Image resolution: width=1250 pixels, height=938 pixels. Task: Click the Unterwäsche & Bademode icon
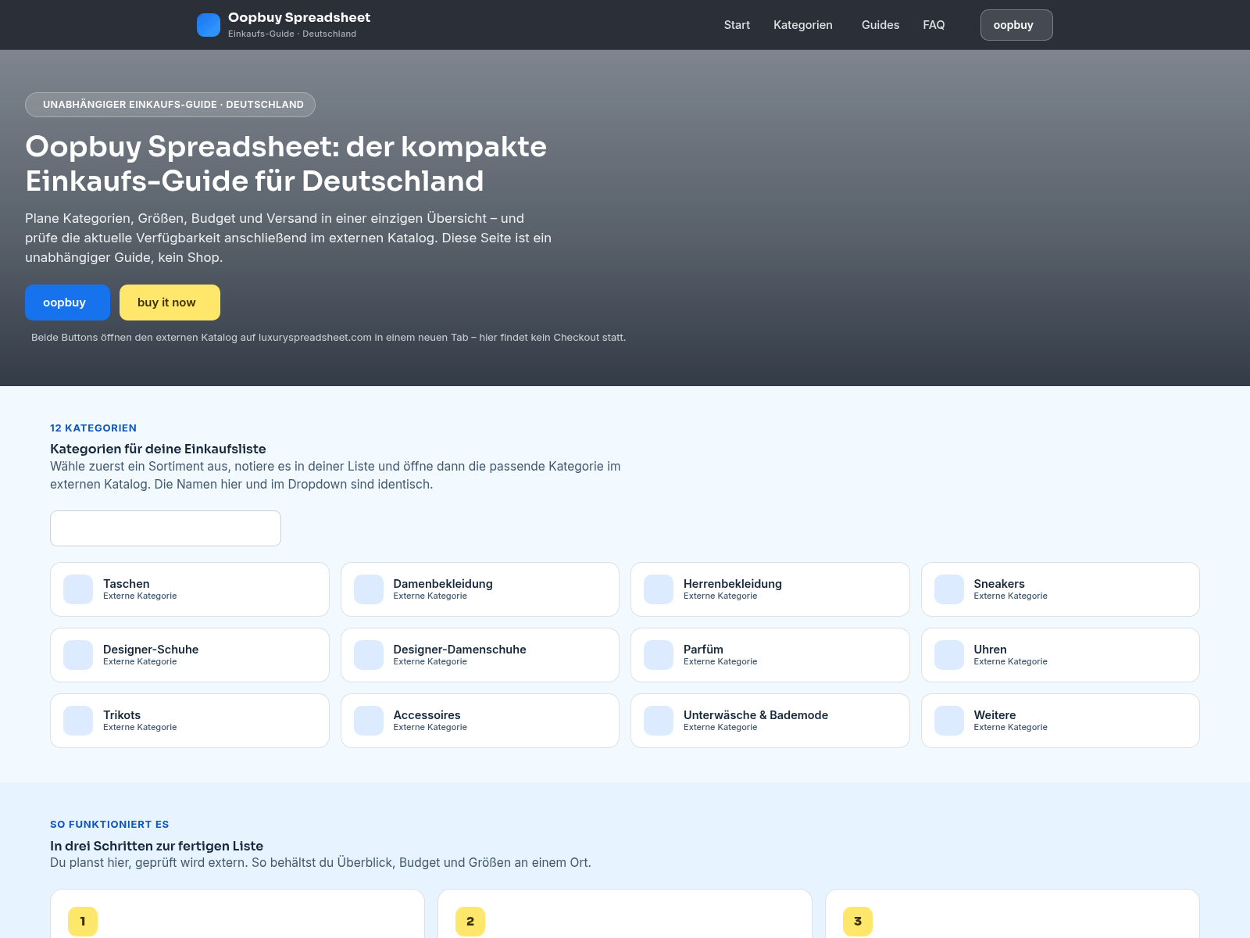click(x=659, y=721)
